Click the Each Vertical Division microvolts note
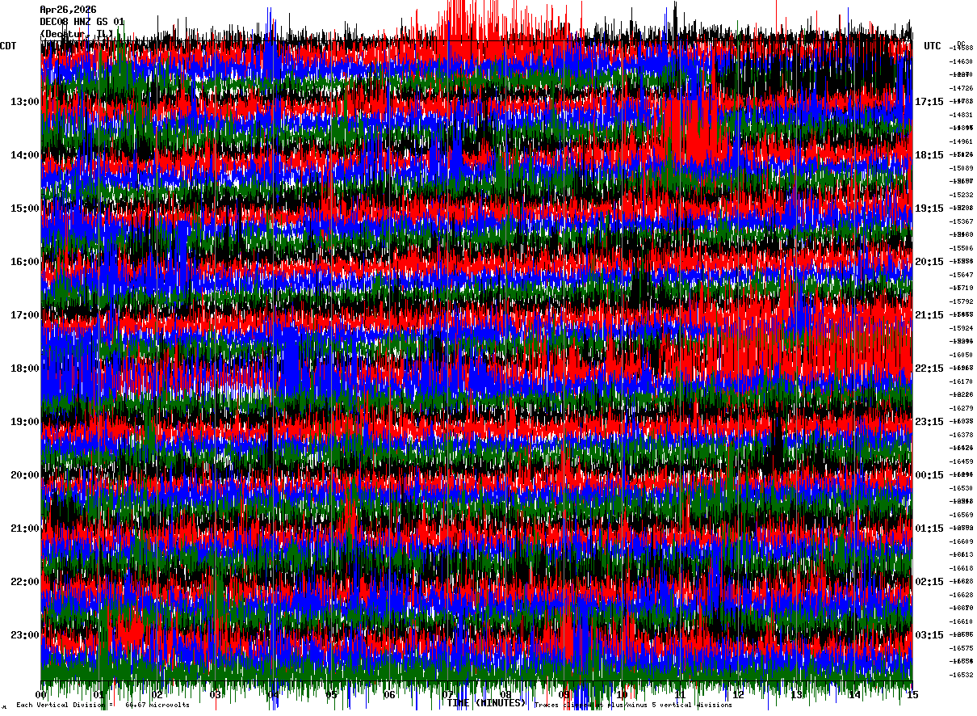 (103, 705)
